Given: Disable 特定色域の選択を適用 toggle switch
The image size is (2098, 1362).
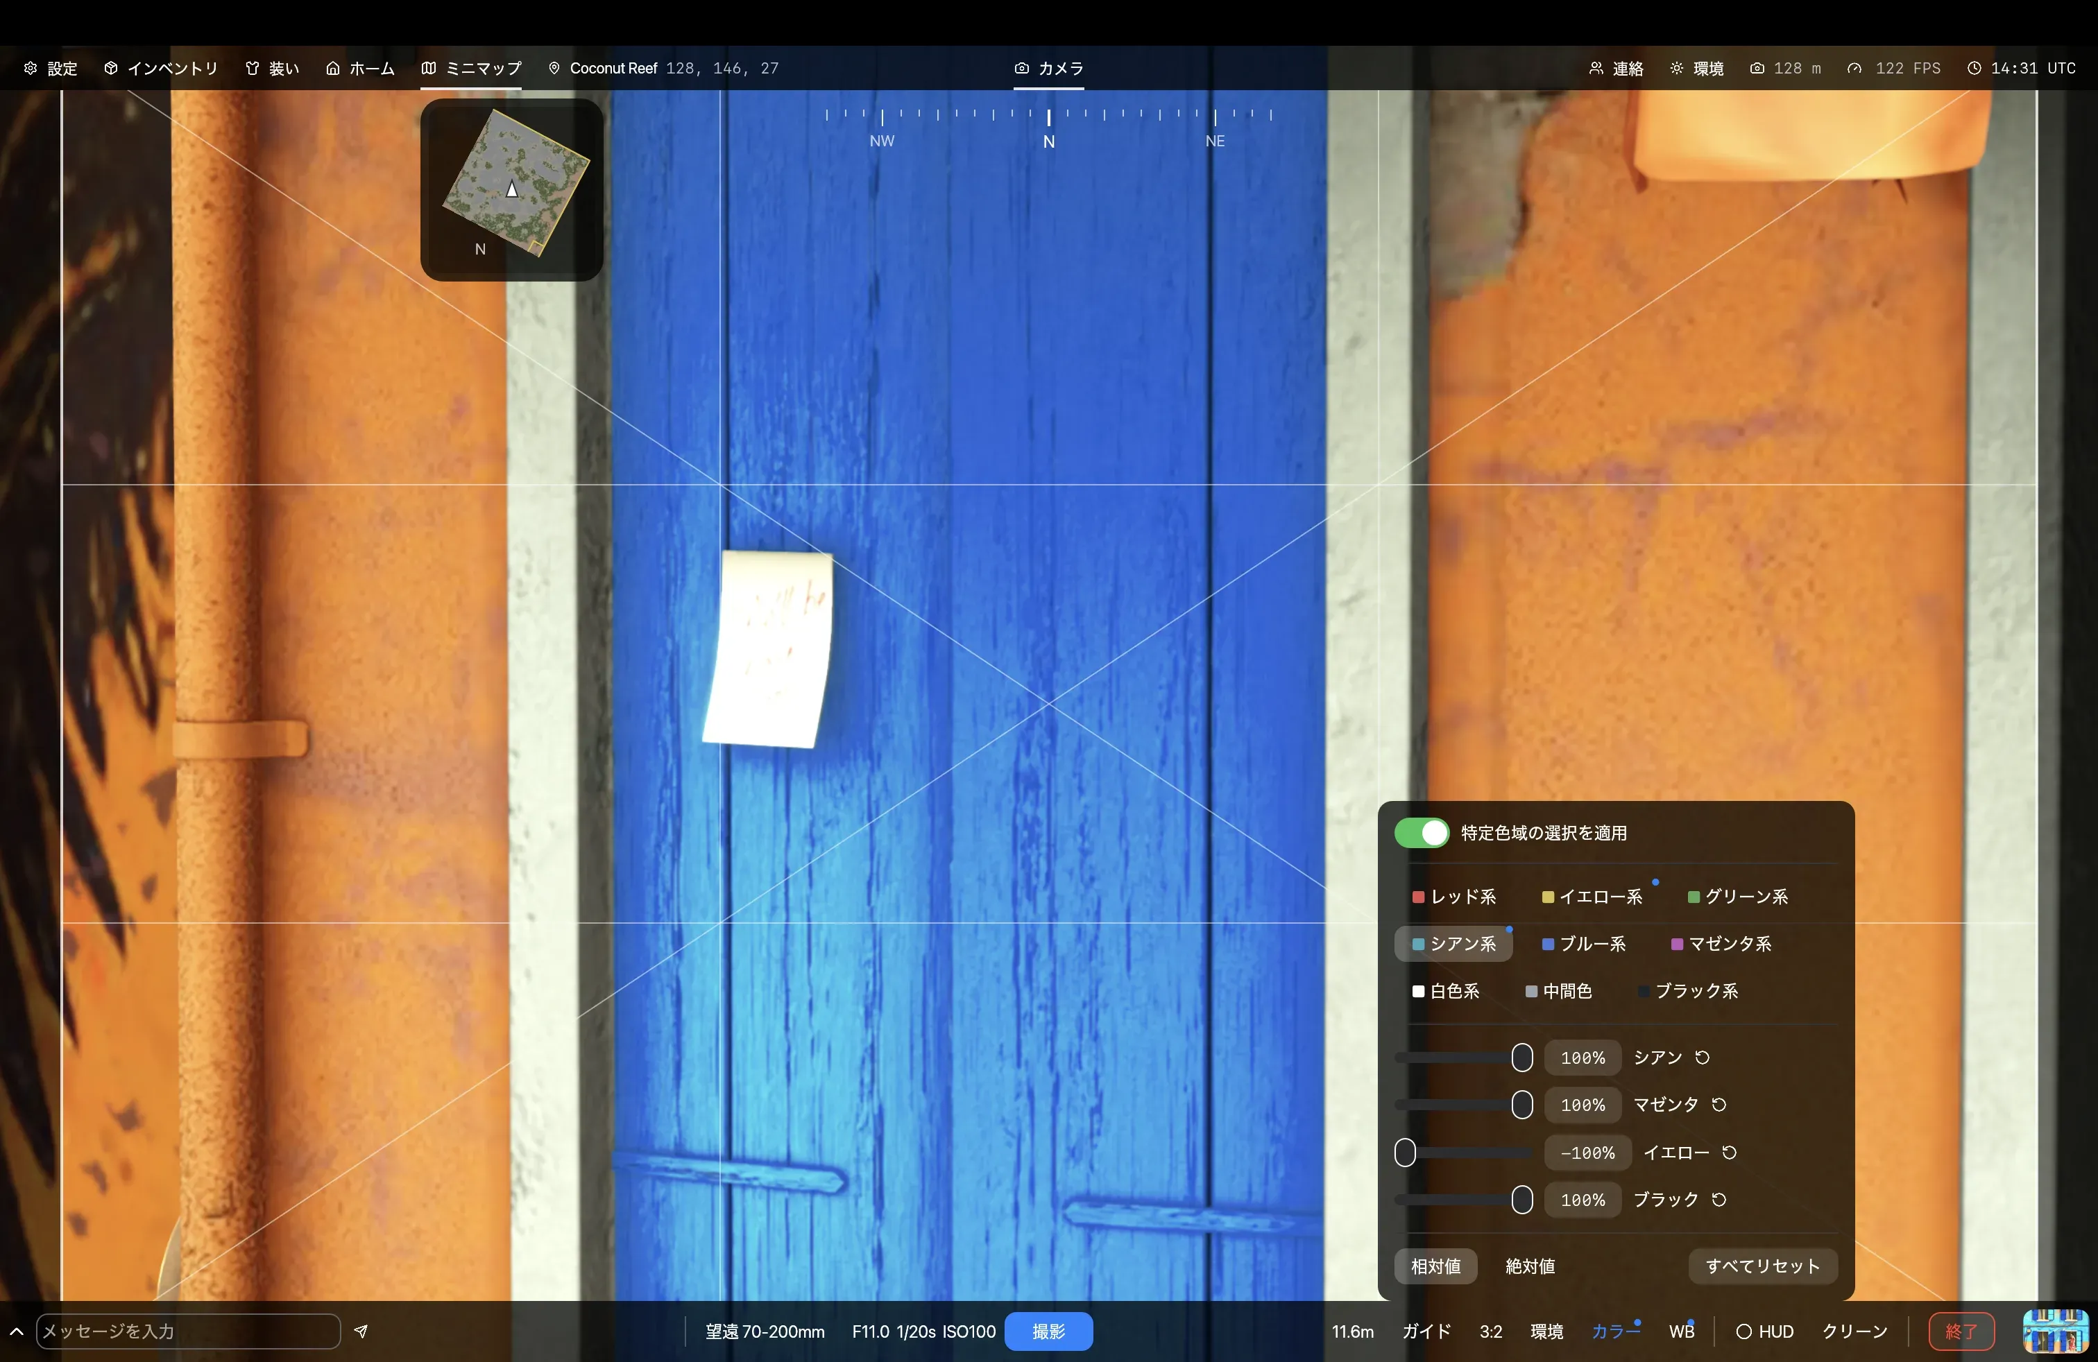Looking at the screenshot, I should 1421,833.
